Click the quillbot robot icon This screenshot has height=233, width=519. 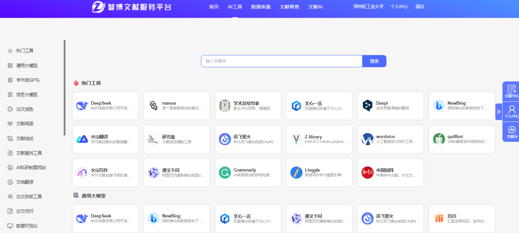tap(439, 139)
